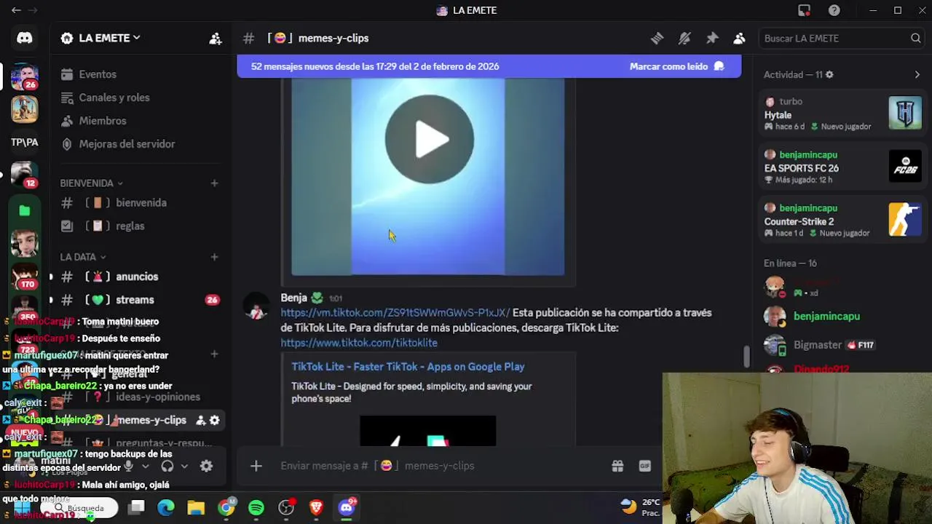The image size is (932, 524).
Task: Open the GIF picker
Action: (x=644, y=466)
